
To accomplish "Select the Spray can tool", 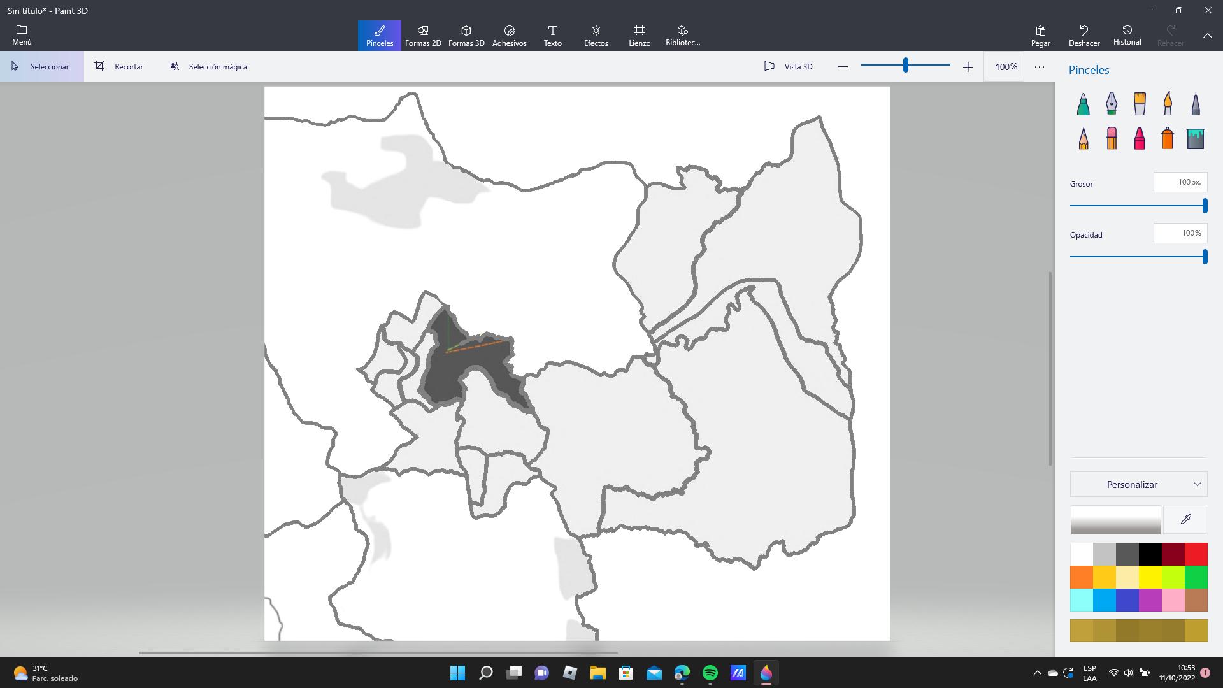I will 1168,138.
